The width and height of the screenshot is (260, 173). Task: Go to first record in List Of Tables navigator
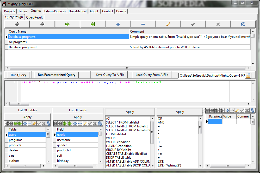[7, 123]
